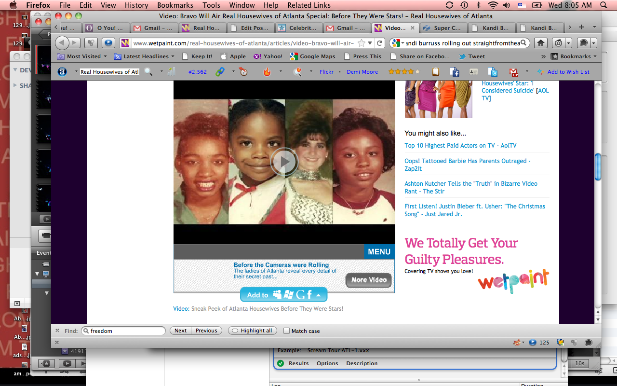Click the More Video button
617x386 pixels.
[x=368, y=280]
